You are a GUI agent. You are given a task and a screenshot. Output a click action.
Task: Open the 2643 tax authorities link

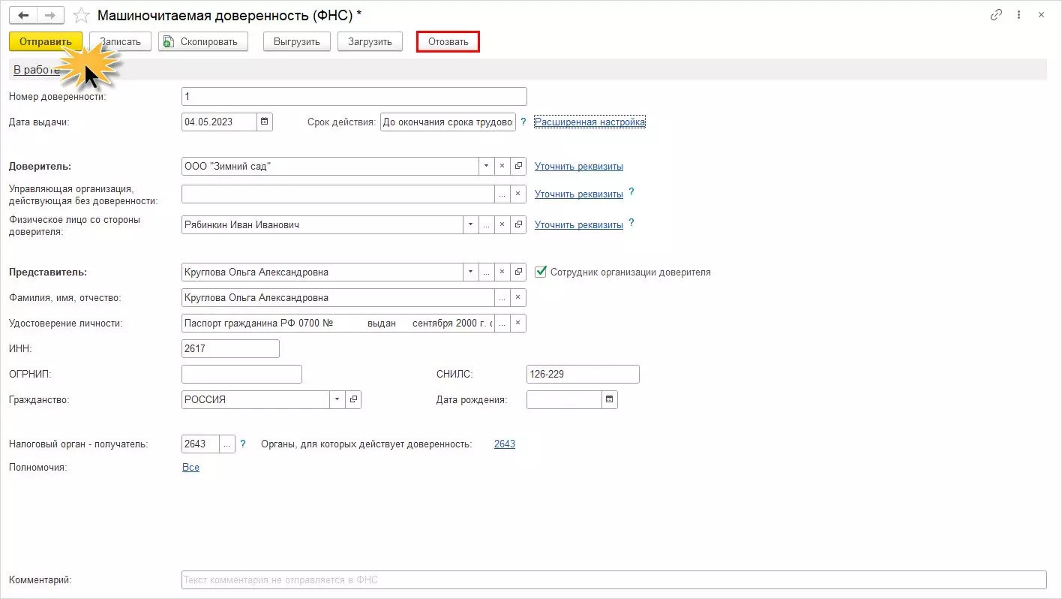click(x=505, y=444)
